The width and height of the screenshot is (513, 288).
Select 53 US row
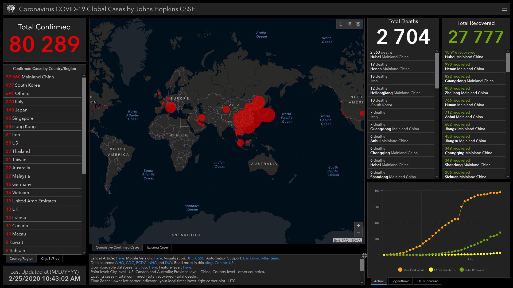pyautogui.click(x=42, y=143)
